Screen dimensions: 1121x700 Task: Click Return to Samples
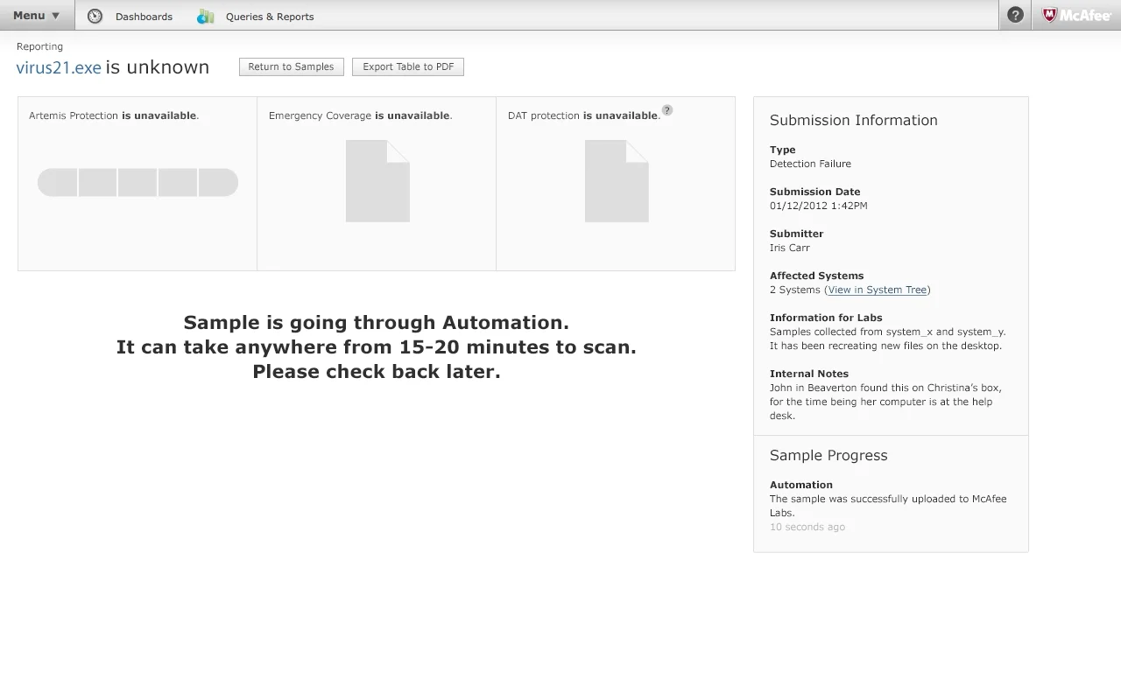[292, 66]
